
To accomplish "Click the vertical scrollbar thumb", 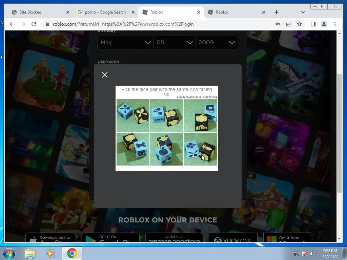I will click(x=339, y=133).
